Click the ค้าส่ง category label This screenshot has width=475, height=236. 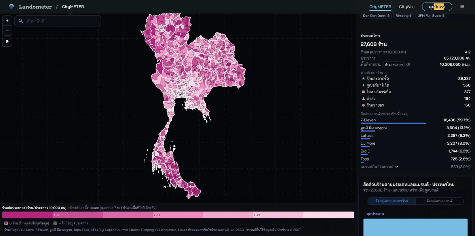coord(371,98)
